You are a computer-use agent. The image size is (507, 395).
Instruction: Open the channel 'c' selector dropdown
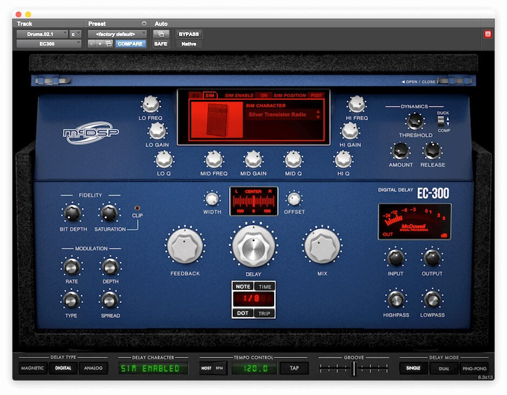point(75,34)
